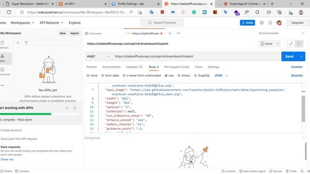Click the onboarding progress bar

pyautogui.click(x=39, y=114)
